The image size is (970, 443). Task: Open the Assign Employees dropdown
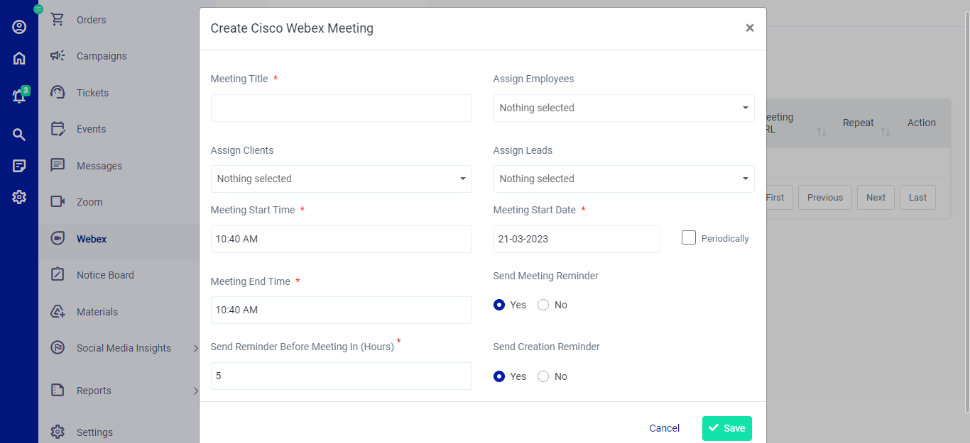click(623, 108)
